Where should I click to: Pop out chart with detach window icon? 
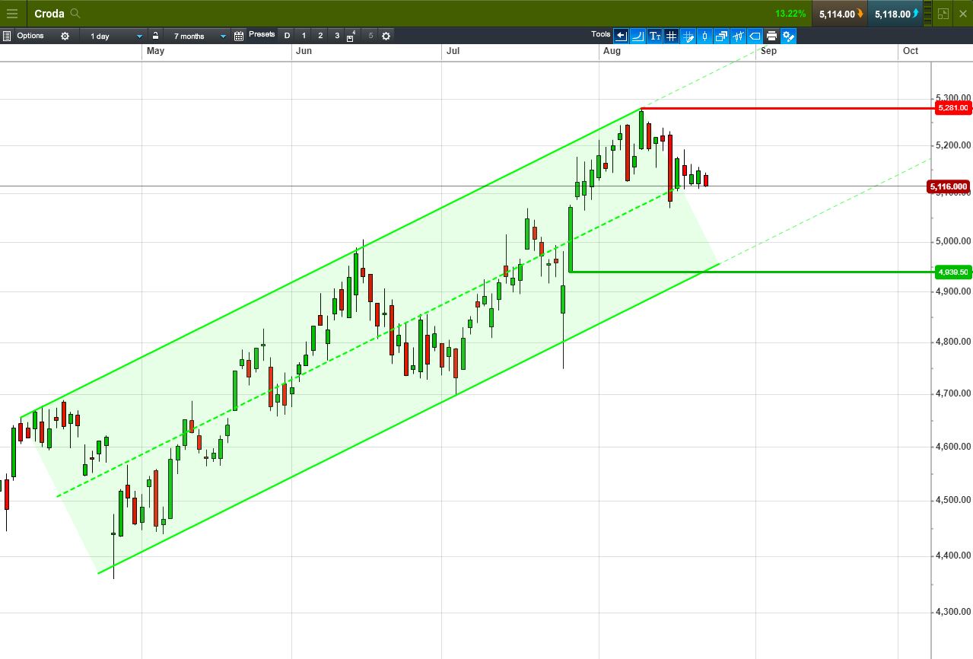[943, 14]
